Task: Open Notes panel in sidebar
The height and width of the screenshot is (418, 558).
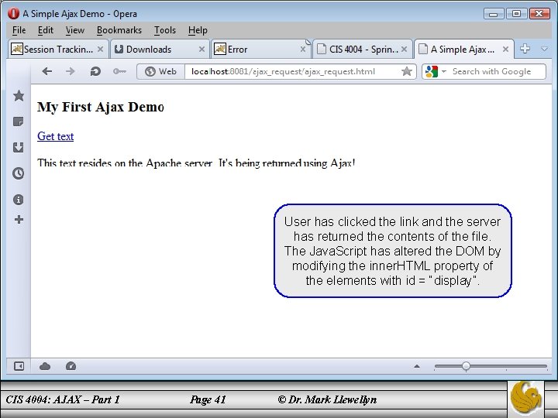Action: click(x=18, y=122)
